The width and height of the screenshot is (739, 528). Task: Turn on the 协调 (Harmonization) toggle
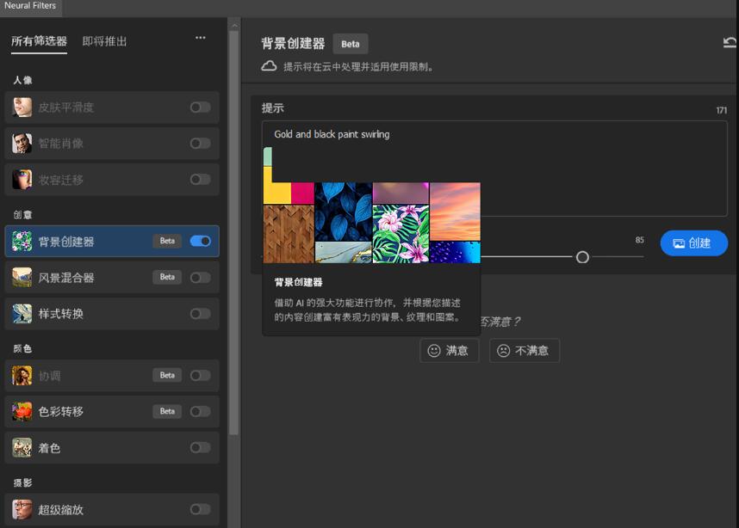[x=199, y=375]
